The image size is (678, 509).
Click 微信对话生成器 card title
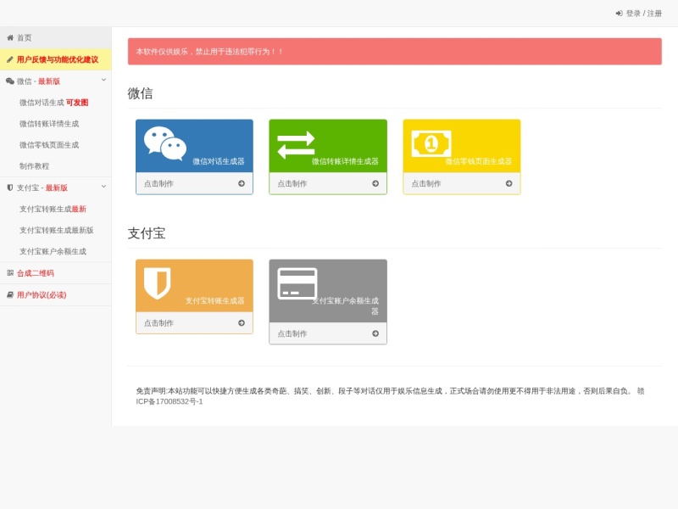[219, 161]
